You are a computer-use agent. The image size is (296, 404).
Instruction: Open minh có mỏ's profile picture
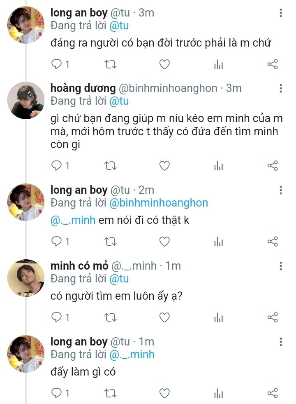point(27,278)
